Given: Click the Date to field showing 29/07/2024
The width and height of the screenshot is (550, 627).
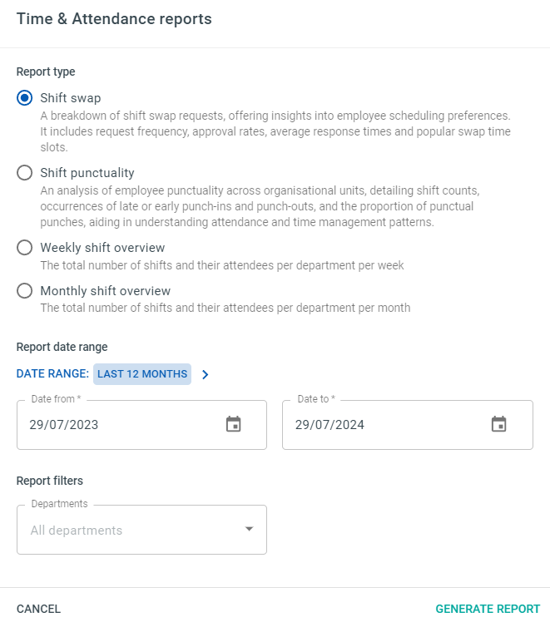Looking at the screenshot, I should click(408, 425).
